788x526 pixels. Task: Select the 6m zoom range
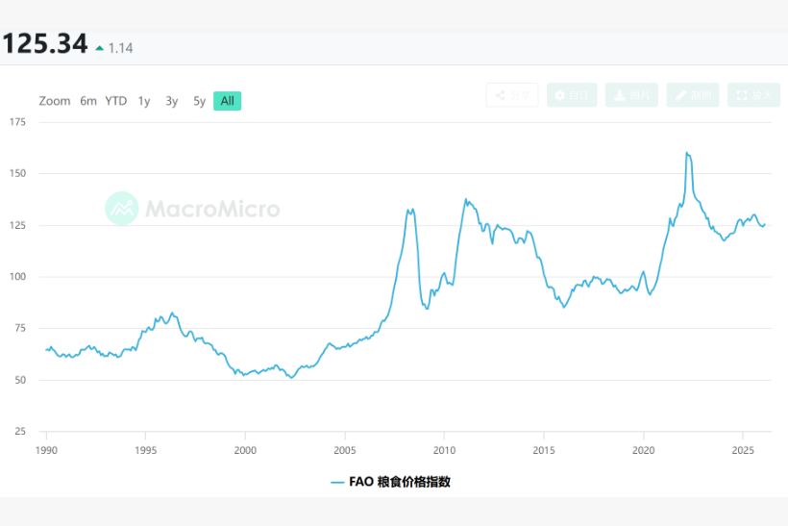(x=88, y=101)
